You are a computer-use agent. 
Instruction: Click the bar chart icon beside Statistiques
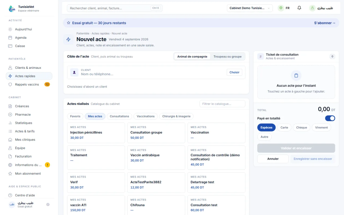coord(10,123)
